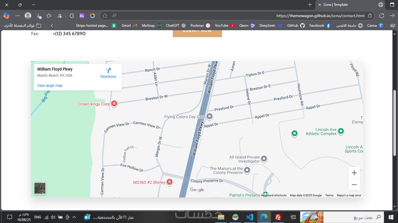Image resolution: width=398 pixels, height=223 pixels.
Task: Select the Flying Colors Day Care marker
Action: click(209, 117)
